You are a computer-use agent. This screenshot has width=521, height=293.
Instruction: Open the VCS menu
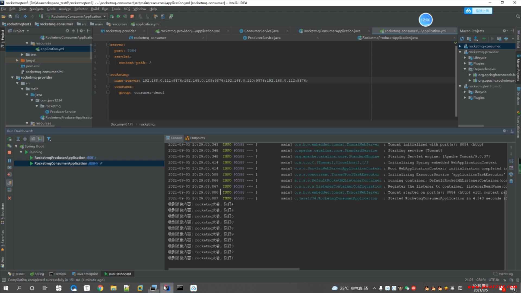click(x=127, y=9)
